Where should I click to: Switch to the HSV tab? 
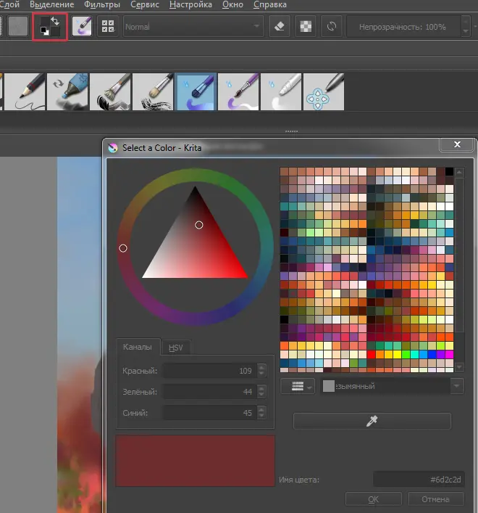point(176,348)
